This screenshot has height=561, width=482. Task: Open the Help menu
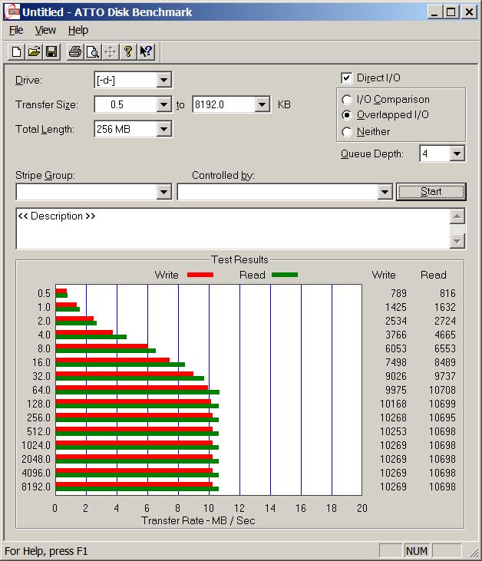click(78, 30)
